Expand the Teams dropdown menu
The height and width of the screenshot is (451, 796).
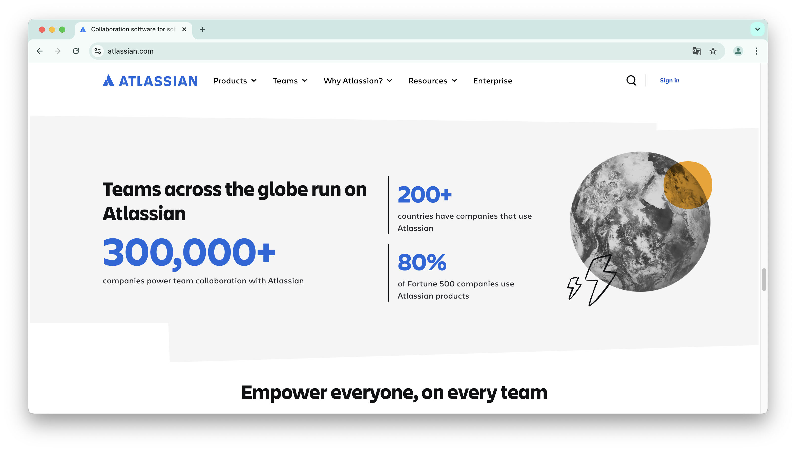(290, 81)
